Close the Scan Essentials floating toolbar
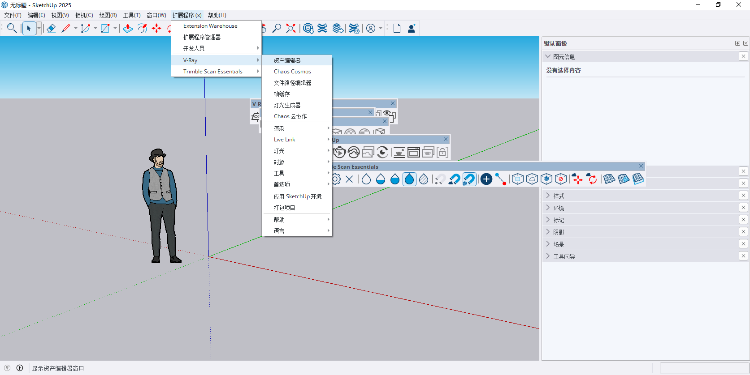750x375 pixels. click(641, 166)
